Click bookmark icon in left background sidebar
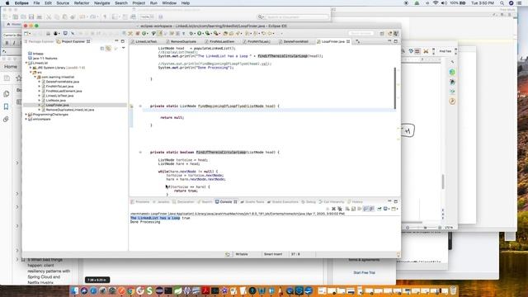 click(x=6, y=106)
